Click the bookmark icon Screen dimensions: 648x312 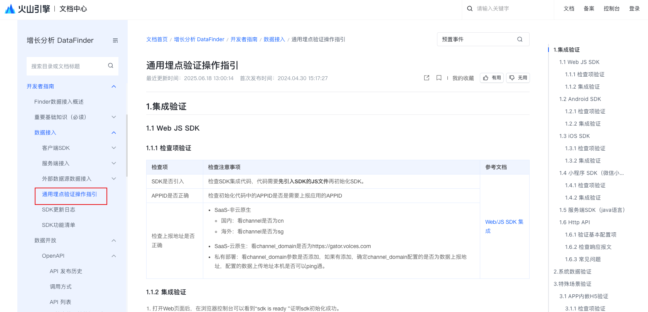(439, 78)
